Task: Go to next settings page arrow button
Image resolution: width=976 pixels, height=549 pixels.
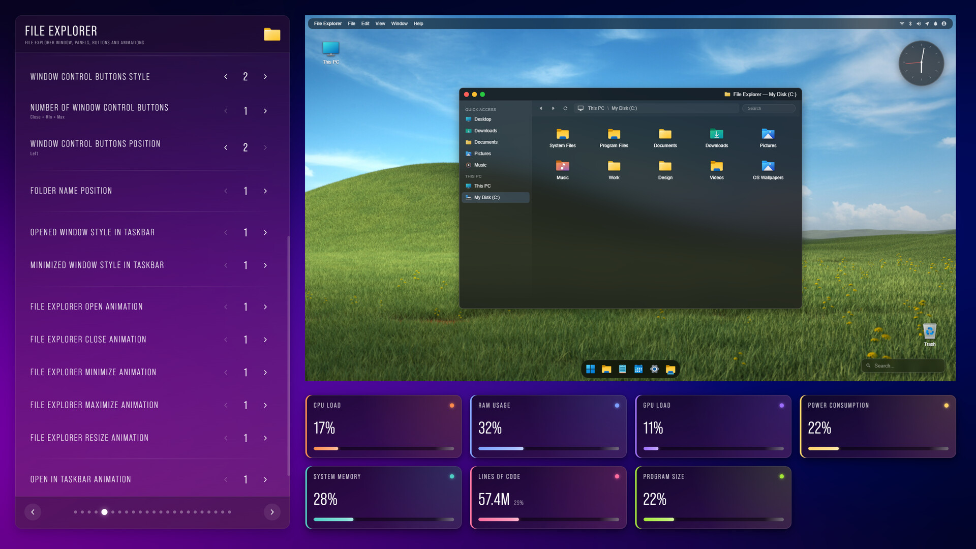Action: point(272,512)
